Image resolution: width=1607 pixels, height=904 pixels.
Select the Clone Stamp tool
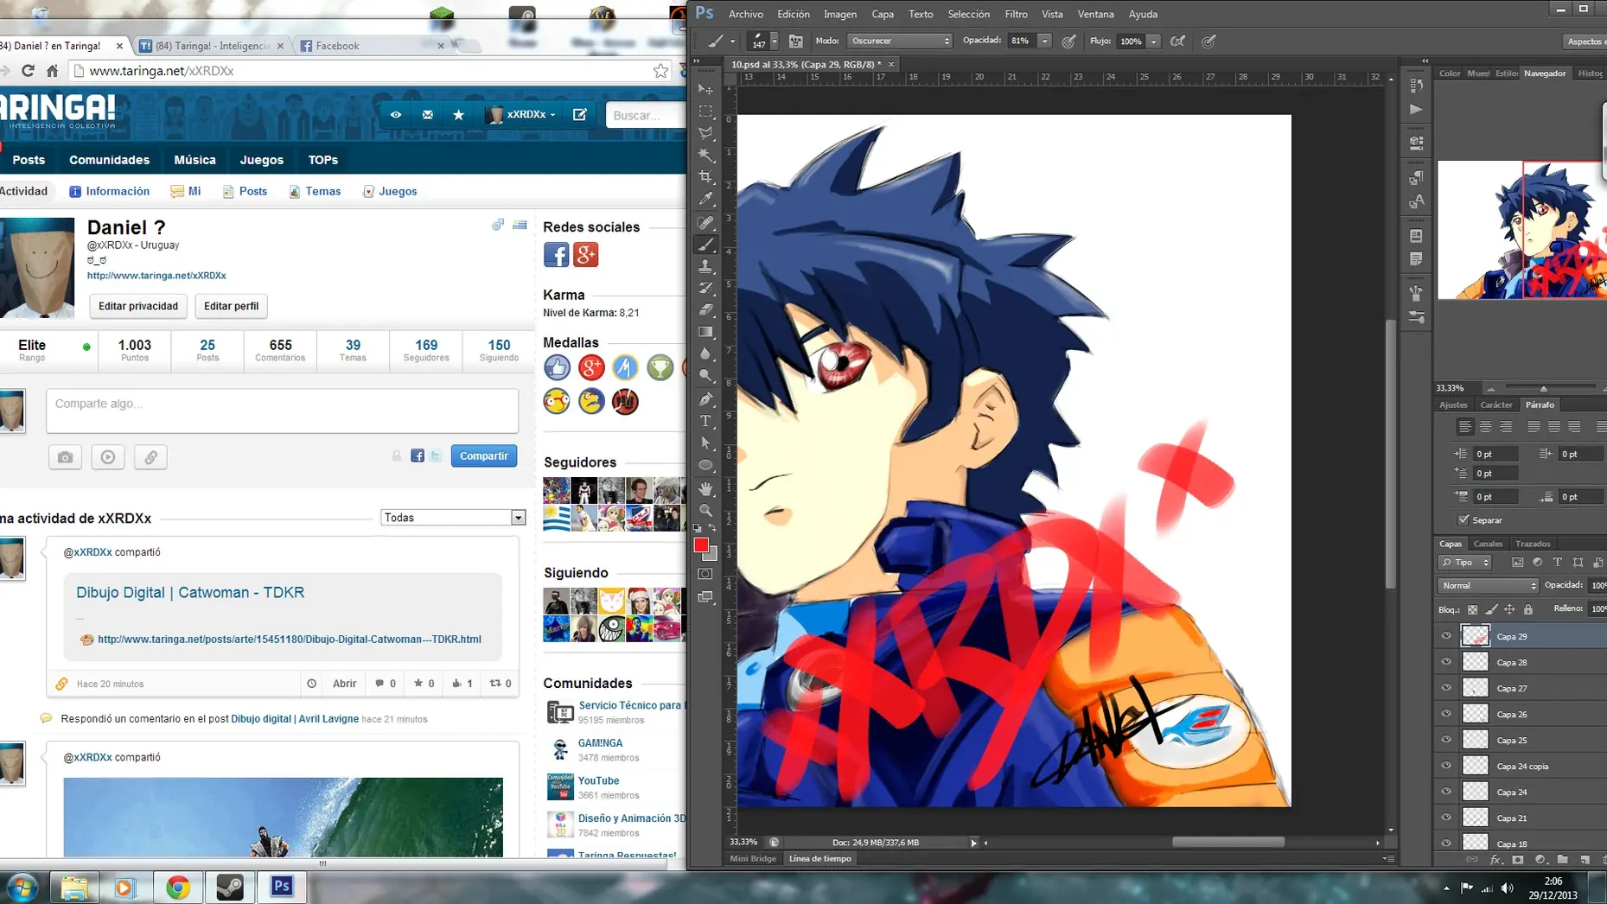point(706,266)
